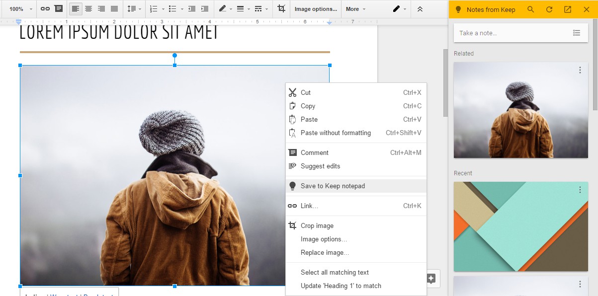Toggle right align
The width and height of the screenshot is (598, 296).
pos(101,9)
